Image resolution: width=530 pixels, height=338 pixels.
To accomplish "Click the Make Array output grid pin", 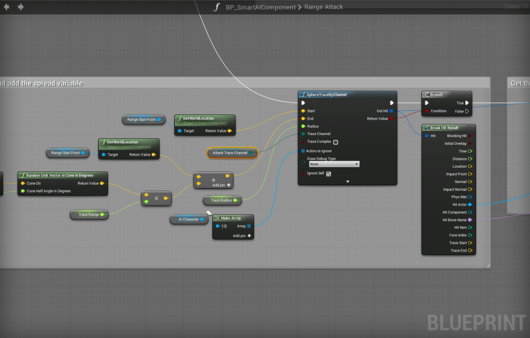I will [x=249, y=226].
